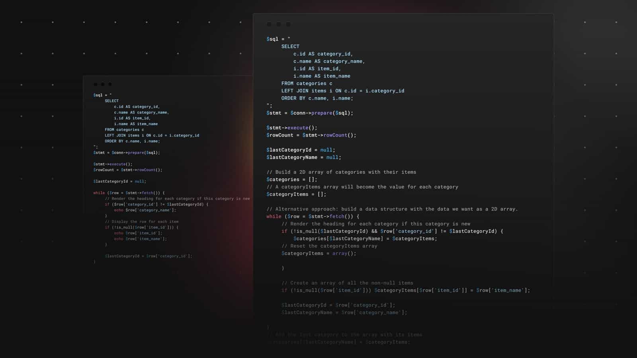Click the "Alternative approach" comment line
The height and width of the screenshot is (358, 637).
(392, 209)
